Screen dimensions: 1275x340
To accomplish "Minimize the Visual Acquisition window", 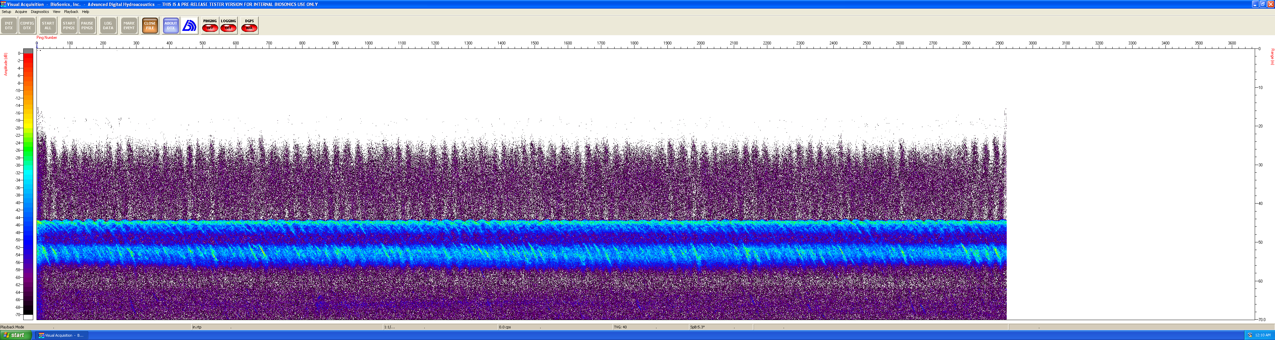I will [x=1255, y=4].
